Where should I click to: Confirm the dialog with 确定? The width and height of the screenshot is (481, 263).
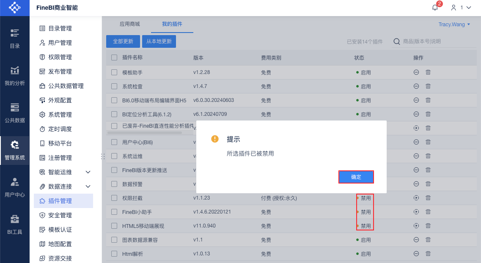(x=356, y=177)
